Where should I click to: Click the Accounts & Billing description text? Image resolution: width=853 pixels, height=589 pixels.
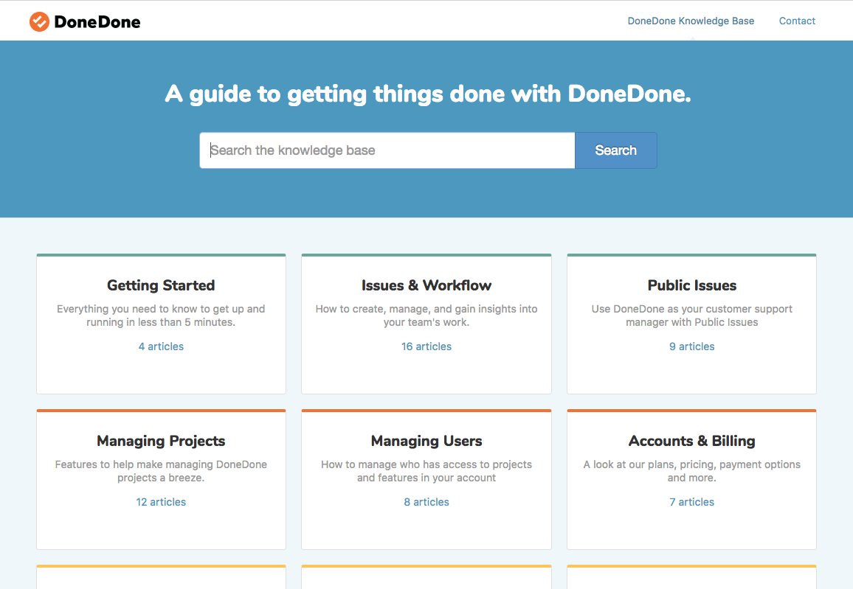point(692,471)
